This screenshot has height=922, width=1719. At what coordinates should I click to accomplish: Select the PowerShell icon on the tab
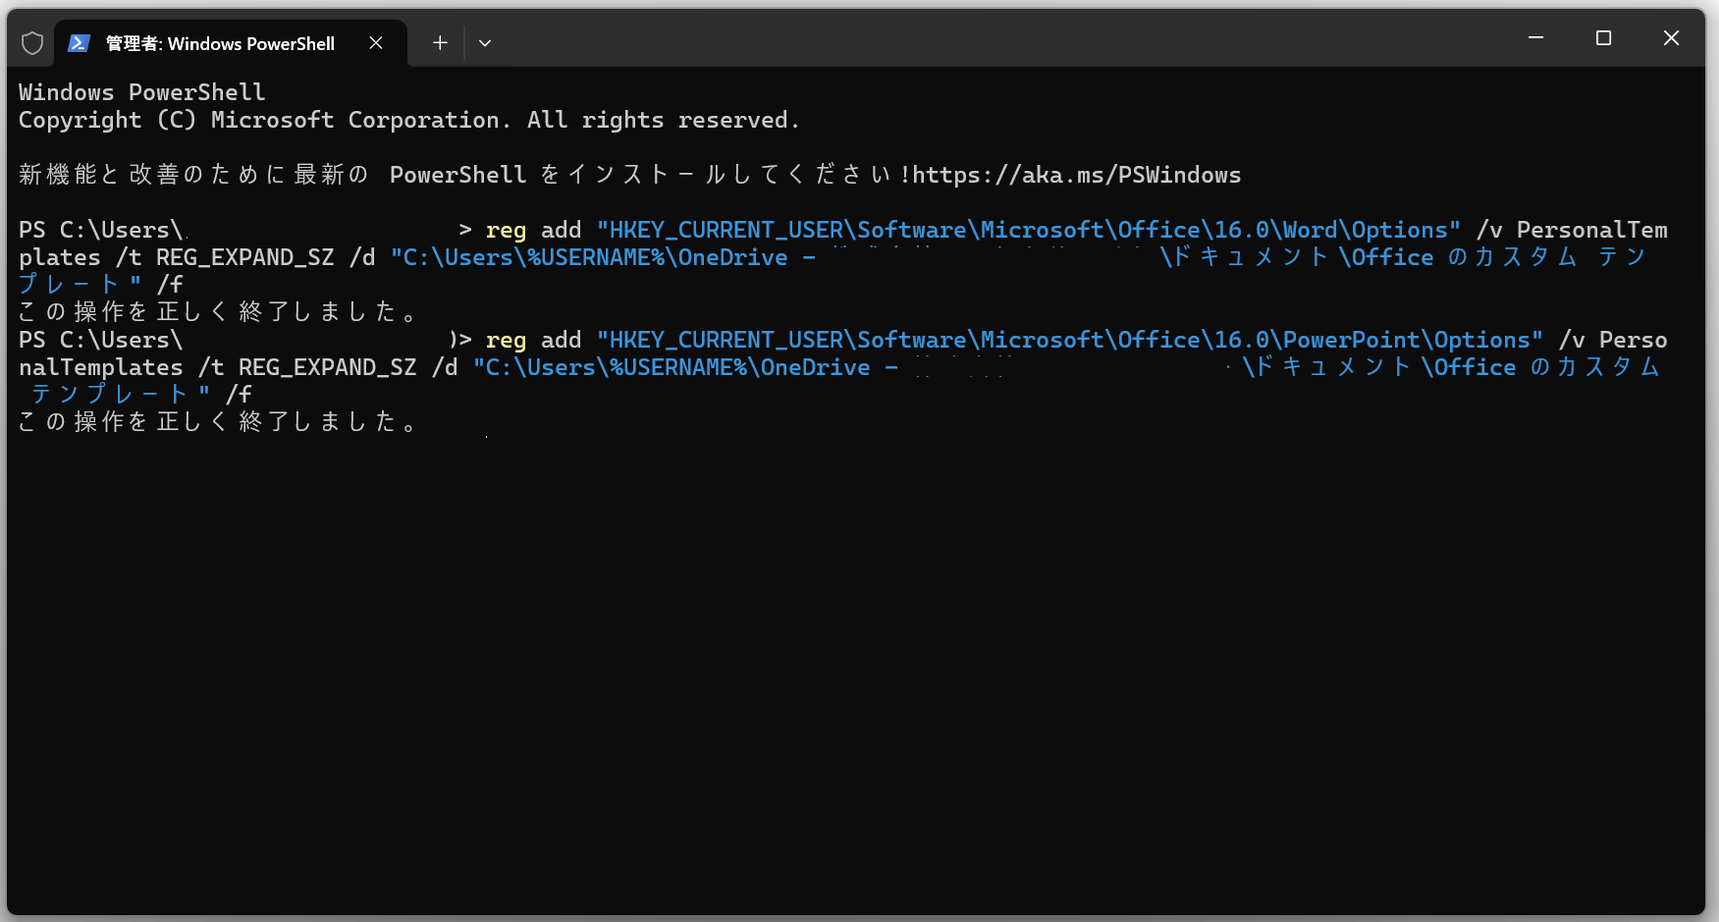pyautogui.click(x=80, y=43)
